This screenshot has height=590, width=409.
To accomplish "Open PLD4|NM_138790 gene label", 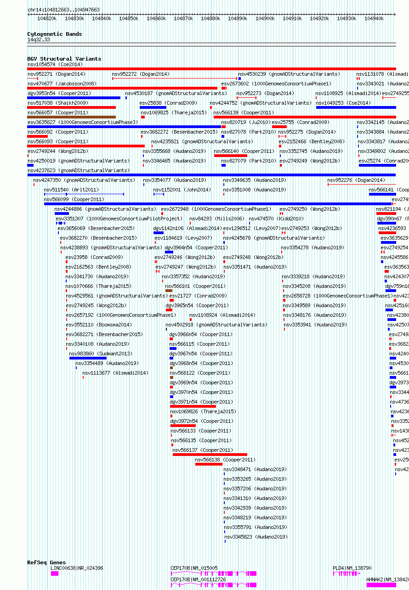I will pyautogui.click(x=352, y=568).
